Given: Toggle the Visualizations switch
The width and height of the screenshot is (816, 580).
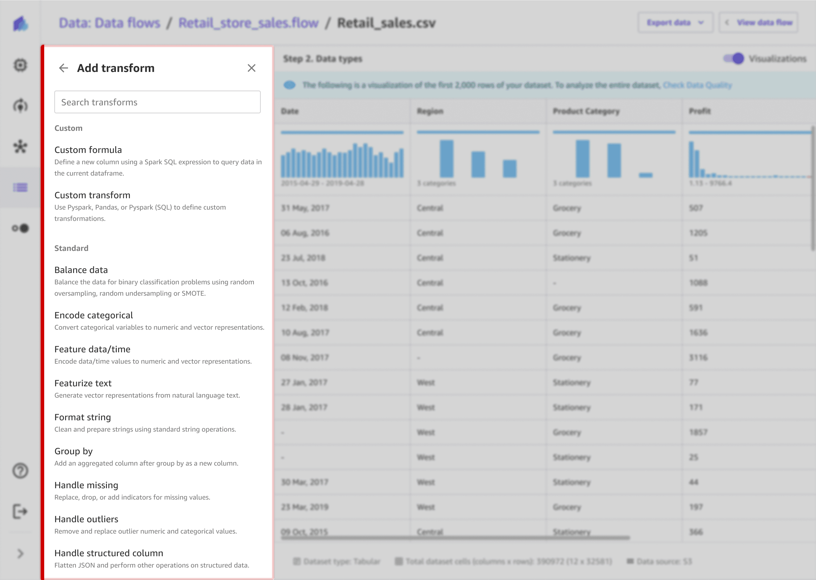Looking at the screenshot, I should [x=734, y=59].
